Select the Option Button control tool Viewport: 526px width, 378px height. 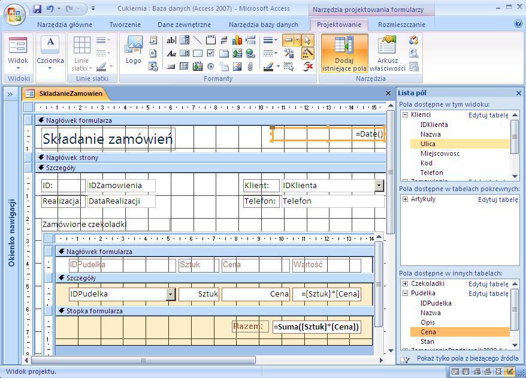coord(211,66)
